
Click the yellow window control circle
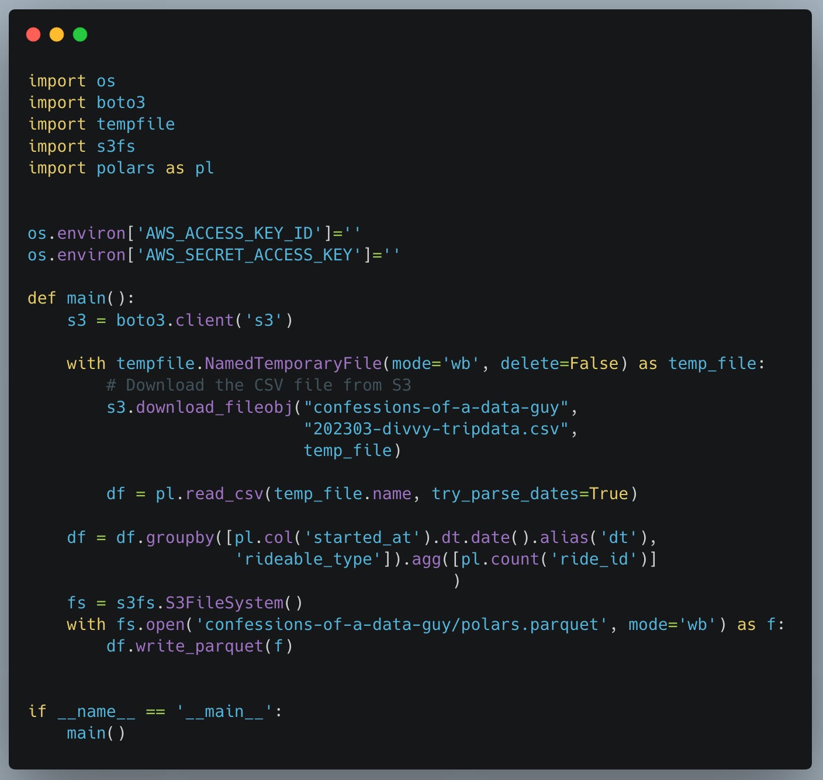[x=57, y=34]
